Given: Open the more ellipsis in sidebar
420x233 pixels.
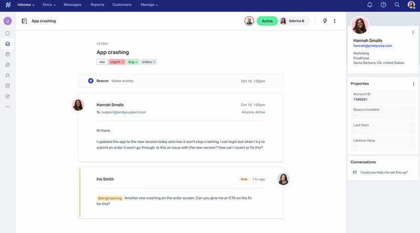Looking at the screenshot, I should [7, 107].
